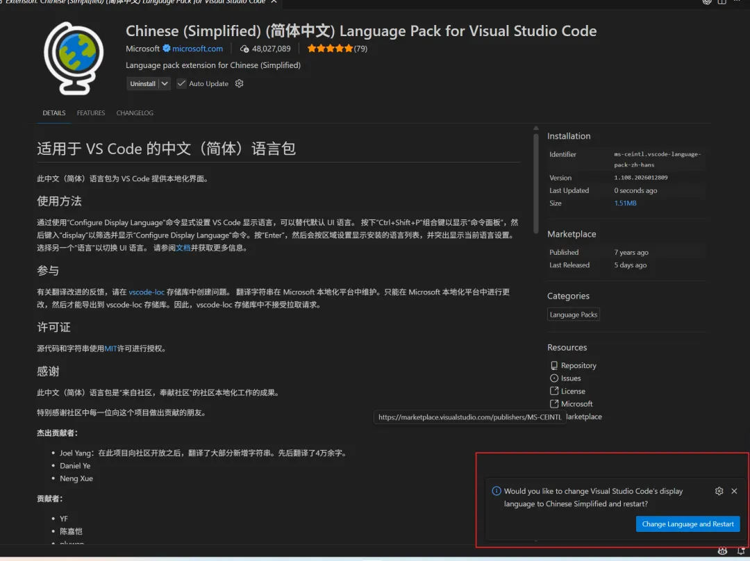Viewport: 750px width, 561px height.
Task: Click the 48,027,089 install count
Action: click(x=272, y=49)
